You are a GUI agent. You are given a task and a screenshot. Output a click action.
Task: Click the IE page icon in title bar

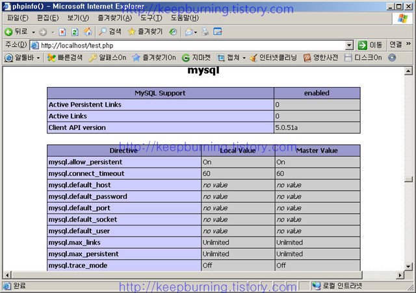pyautogui.click(x=6, y=6)
